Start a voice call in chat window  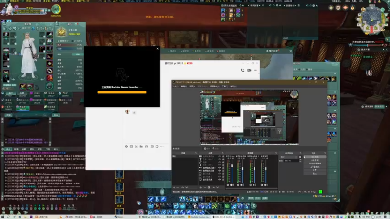(x=242, y=70)
